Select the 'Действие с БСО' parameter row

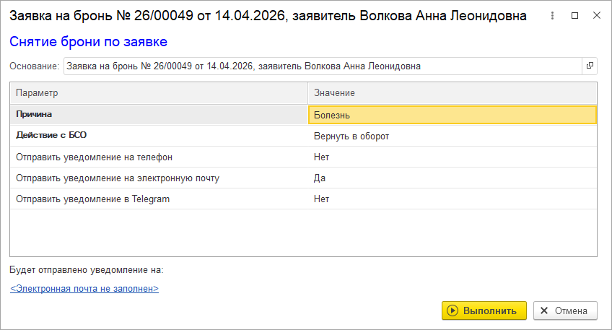click(159, 136)
